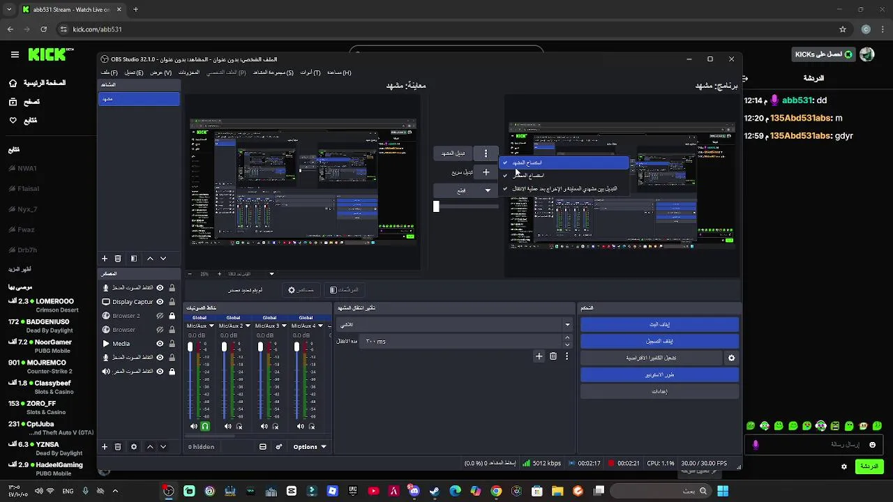Open advanced audio properties gears icon
893x502 pixels.
point(279,447)
